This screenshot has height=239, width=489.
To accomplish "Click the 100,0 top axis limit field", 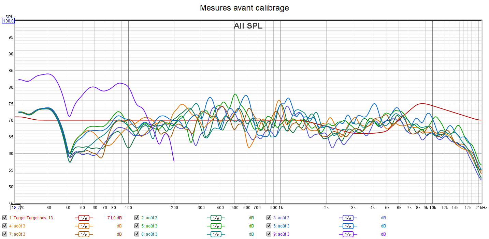I will pos(8,21).
